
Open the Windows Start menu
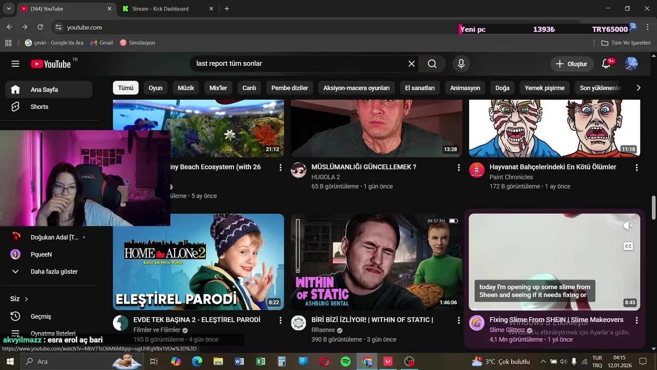(10, 361)
